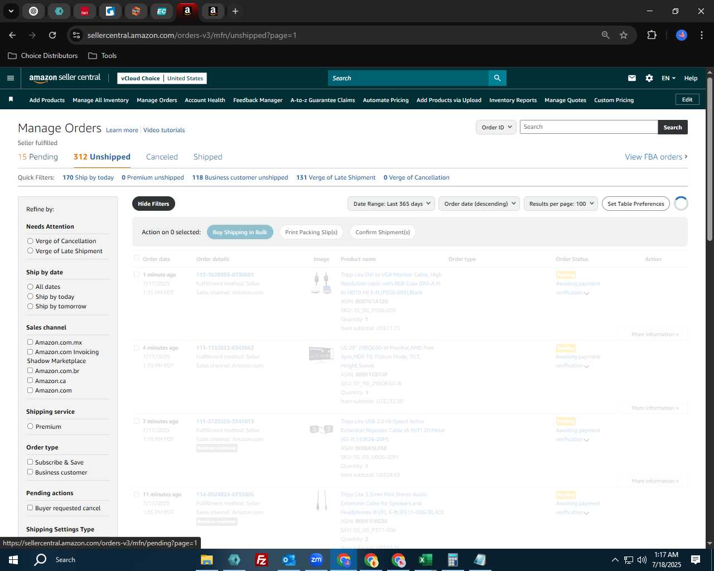The width and height of the screenshot is (714, 571).
Task: Open the Order date sort dropdown
Action: click(x=479, y=204)
